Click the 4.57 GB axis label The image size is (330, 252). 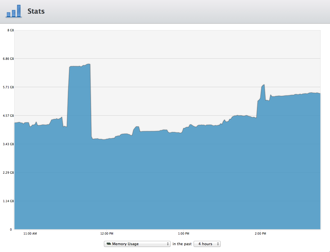(9, 116)
